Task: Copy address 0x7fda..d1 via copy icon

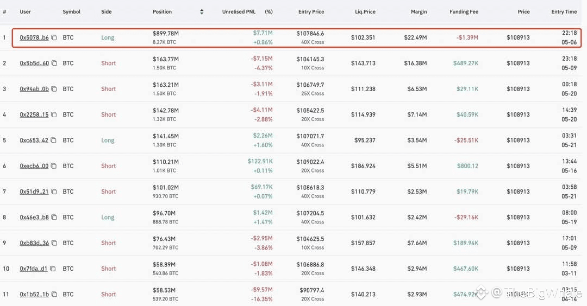Action: [x=53, y=269]
